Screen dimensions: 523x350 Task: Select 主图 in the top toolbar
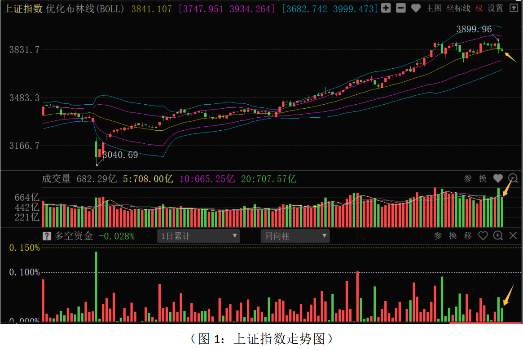[434, 9]
